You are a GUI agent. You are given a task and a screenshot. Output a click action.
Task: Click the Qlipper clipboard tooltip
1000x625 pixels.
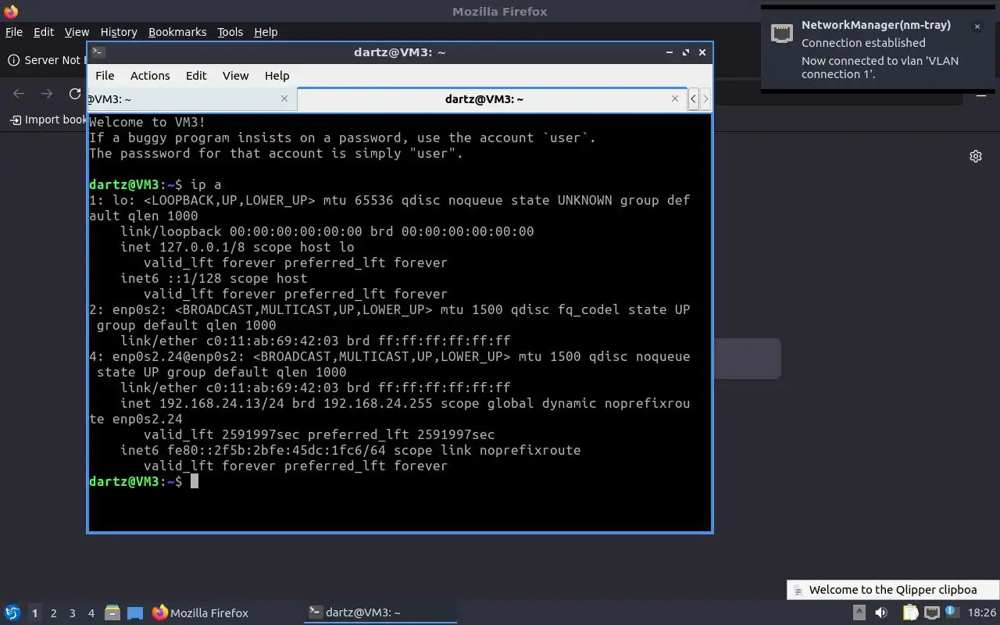pos(893,590)
